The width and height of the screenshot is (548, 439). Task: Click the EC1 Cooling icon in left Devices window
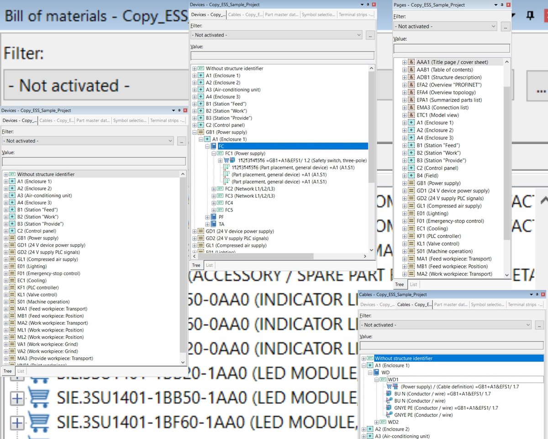[12, 281]
